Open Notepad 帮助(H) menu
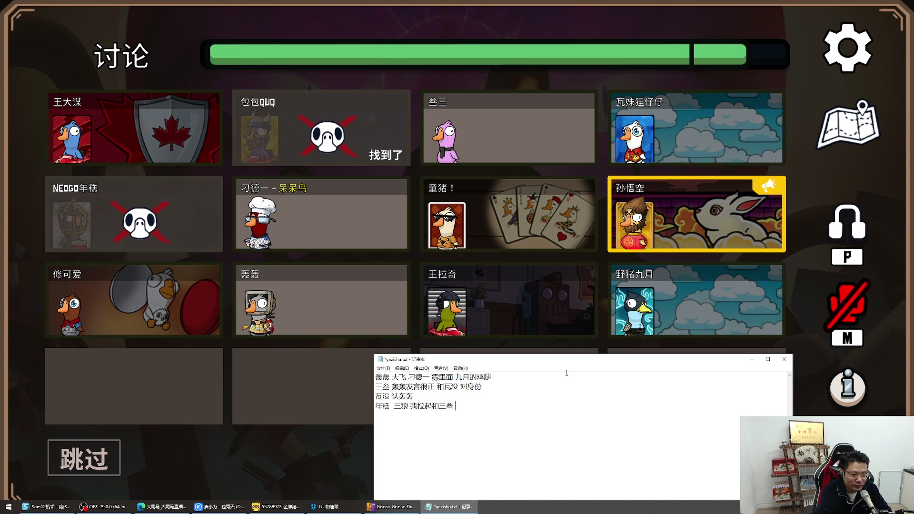 coord(460,368)
